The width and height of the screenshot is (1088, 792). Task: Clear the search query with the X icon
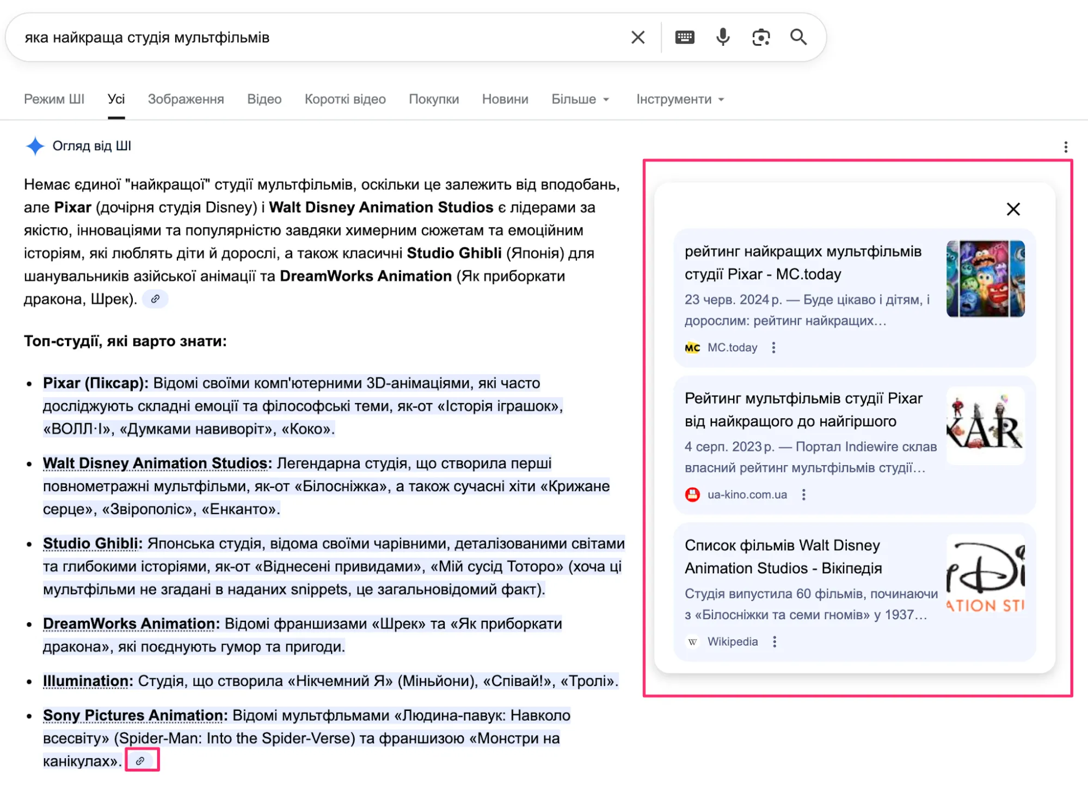click(637, 36)
